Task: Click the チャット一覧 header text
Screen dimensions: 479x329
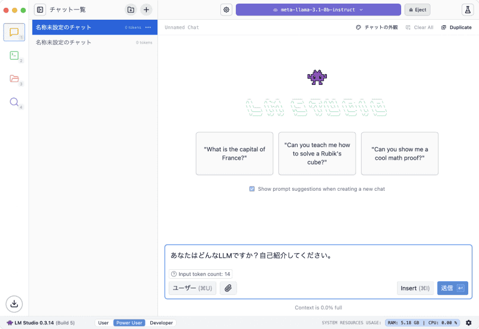Action: (x=68, y=10)
